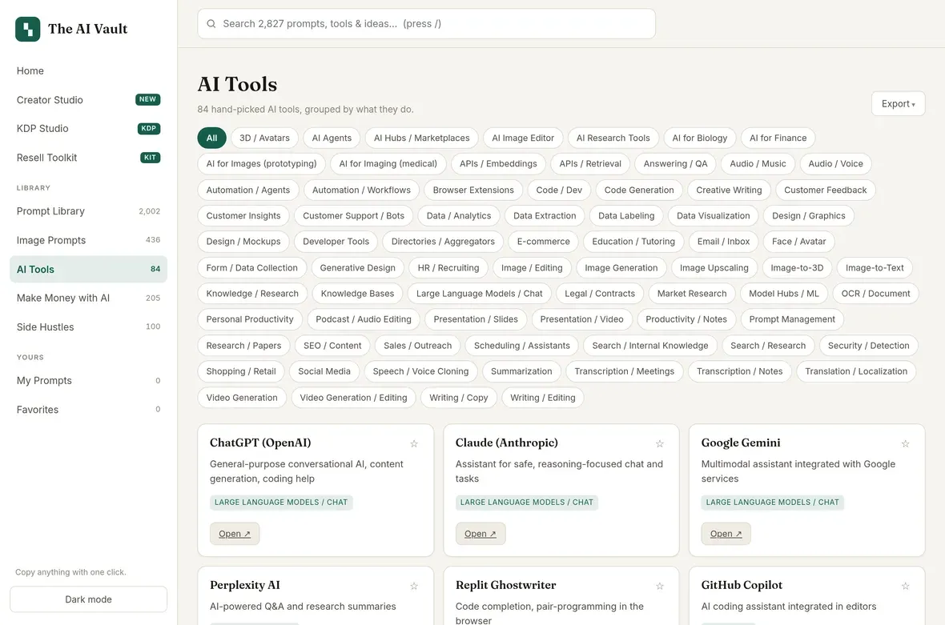Image resolution: width=945 pixels, height=625 pixels.
Task: Click the Replit Ghostwriter card title
Action: pos(505,585)
